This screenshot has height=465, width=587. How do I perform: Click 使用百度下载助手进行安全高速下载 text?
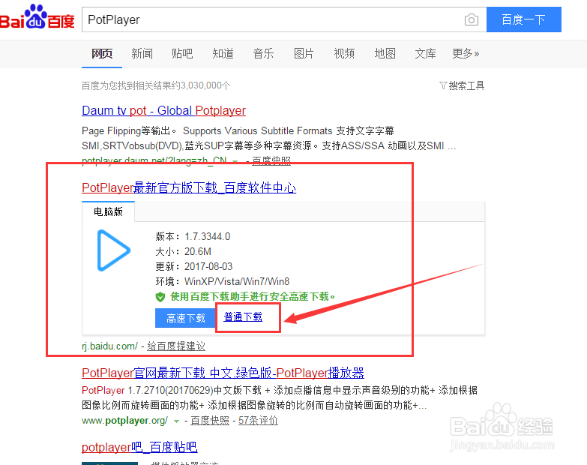(253, 297)
